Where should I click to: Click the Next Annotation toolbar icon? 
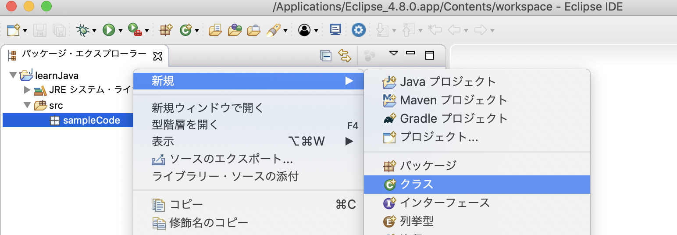(x=382, y=30)
